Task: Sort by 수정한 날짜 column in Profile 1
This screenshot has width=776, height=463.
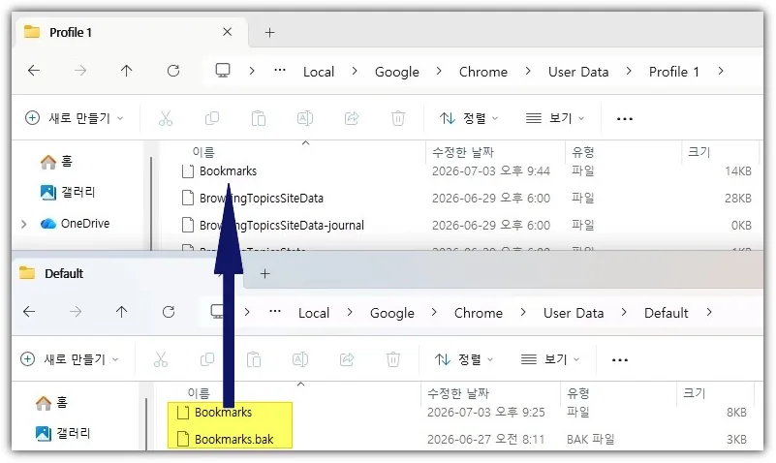Action: (x=463, y=152)
